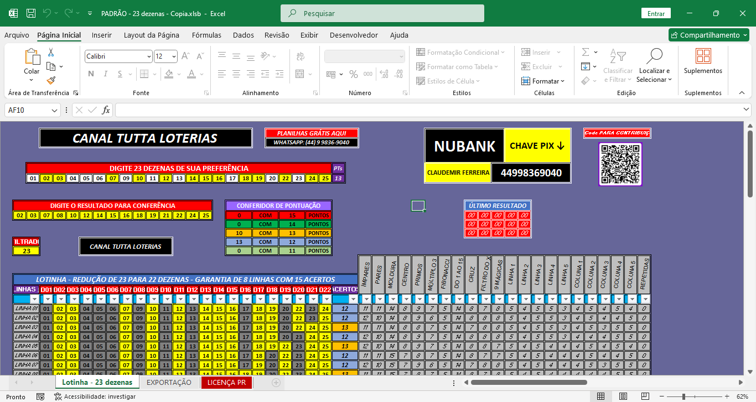756x402 pixels.
Task: Toggle wrap text in cells
Action: 299,56
